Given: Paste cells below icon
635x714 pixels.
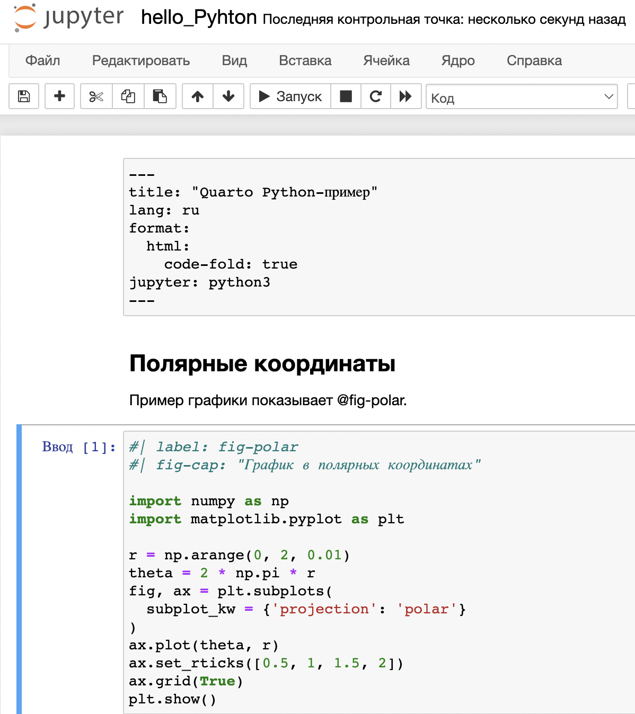Looking at the screenshot, I should tap(160, 96).
